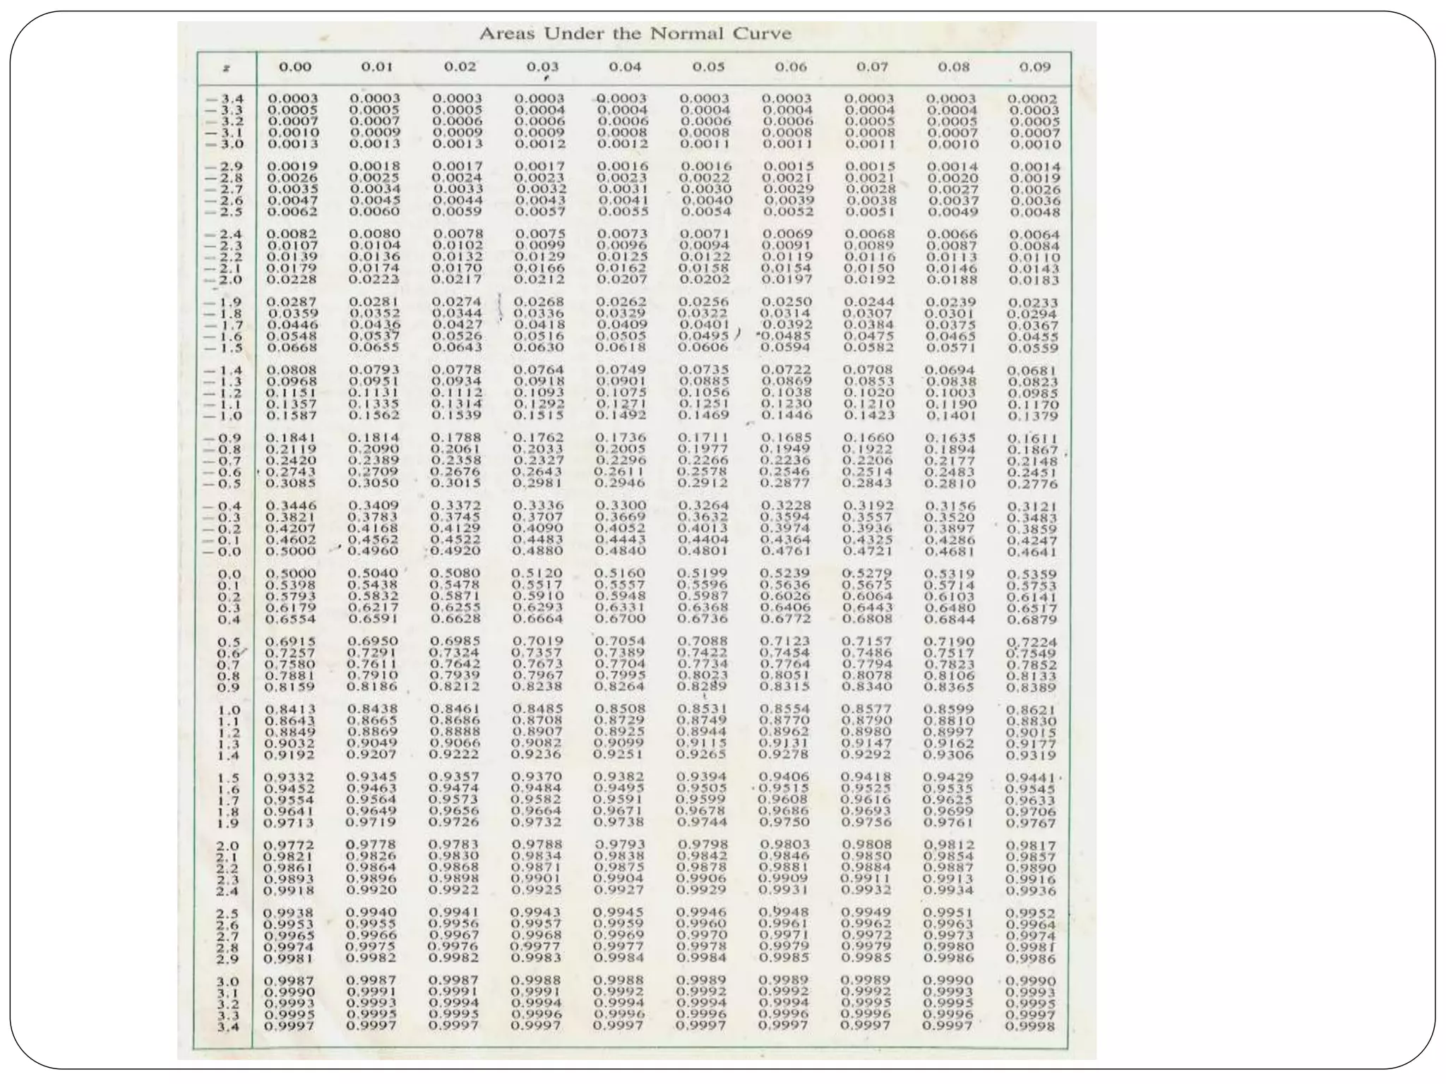The width and height of the screenshot is (1446, 1084).
Task: Select the 2.5 row label
Action: coord(228,913)
